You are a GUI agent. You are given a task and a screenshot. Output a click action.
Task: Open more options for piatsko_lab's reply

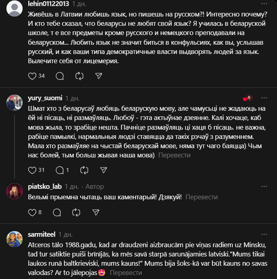264,186
